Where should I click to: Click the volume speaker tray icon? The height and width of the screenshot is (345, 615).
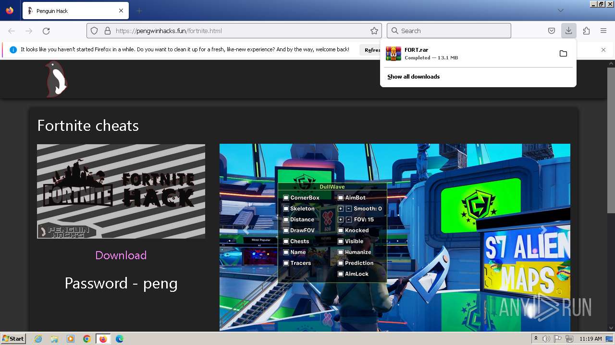[547, 339]
